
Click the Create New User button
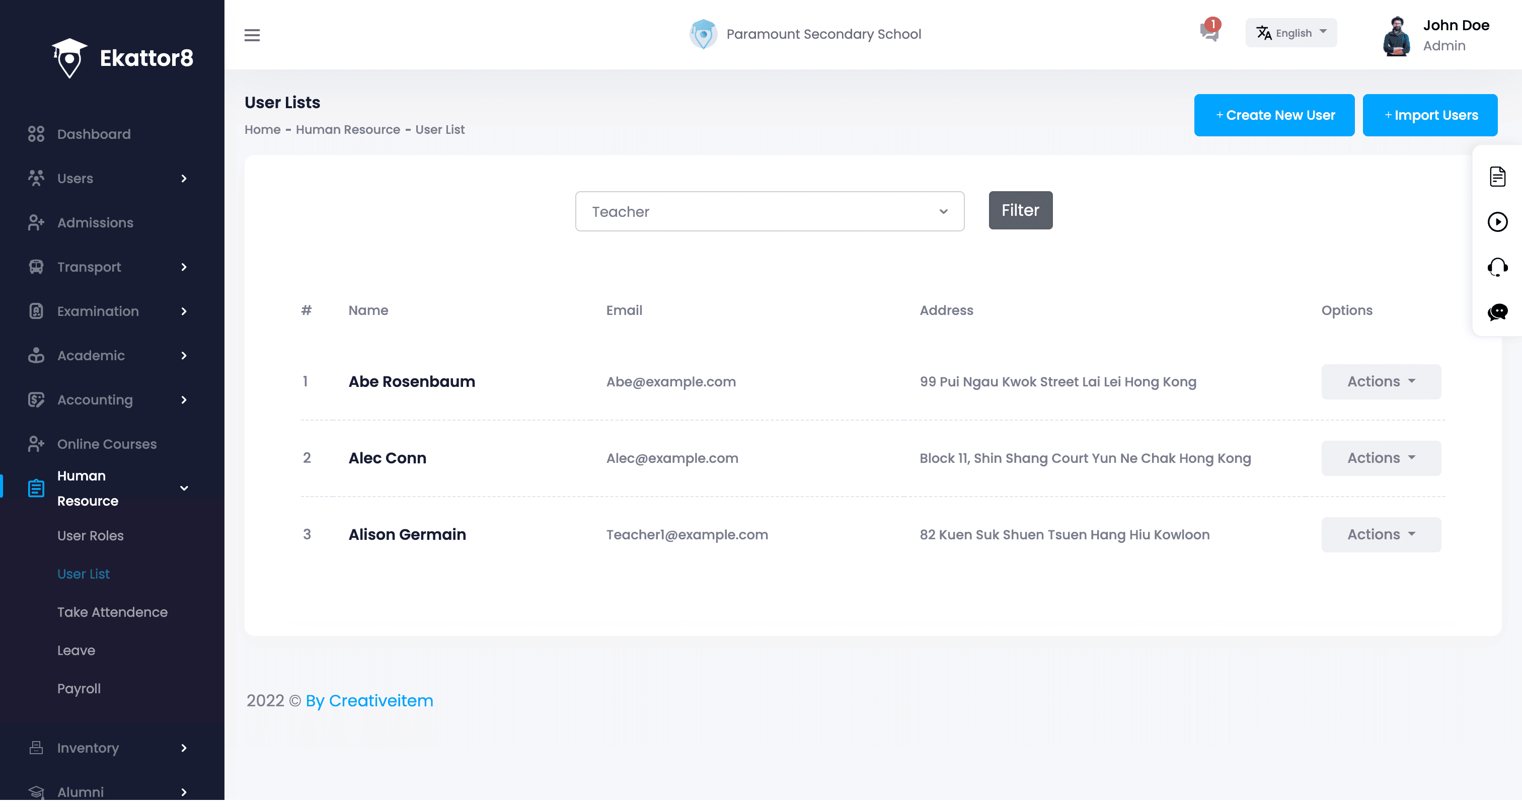click(x=1274, y=115)
